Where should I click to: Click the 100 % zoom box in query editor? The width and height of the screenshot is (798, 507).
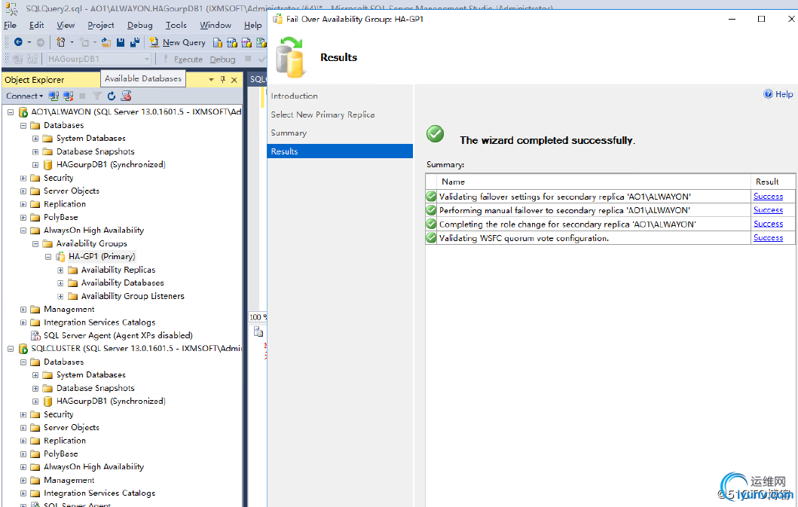pos(258,317)
